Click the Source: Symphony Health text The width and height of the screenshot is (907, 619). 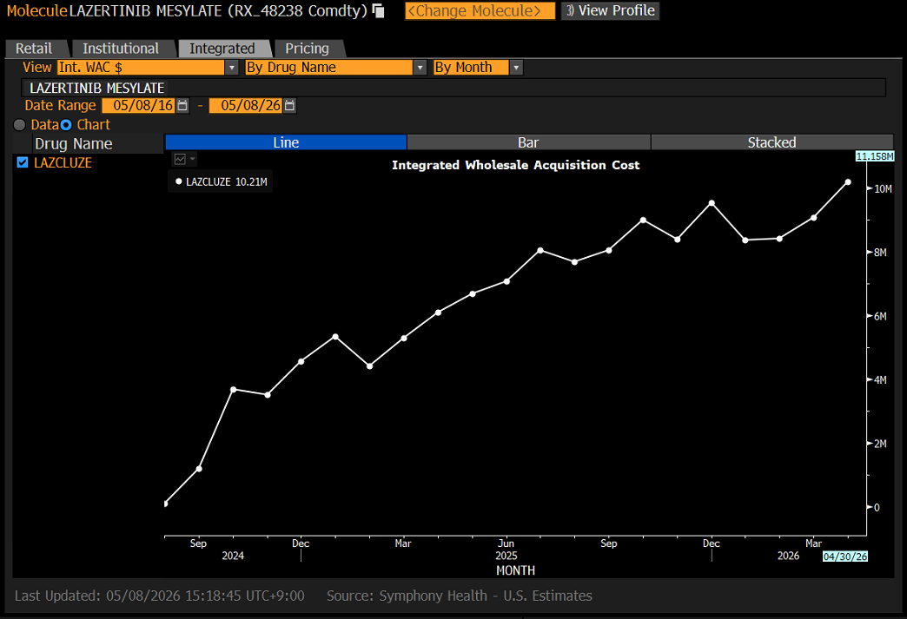click(x=460, y=596)
